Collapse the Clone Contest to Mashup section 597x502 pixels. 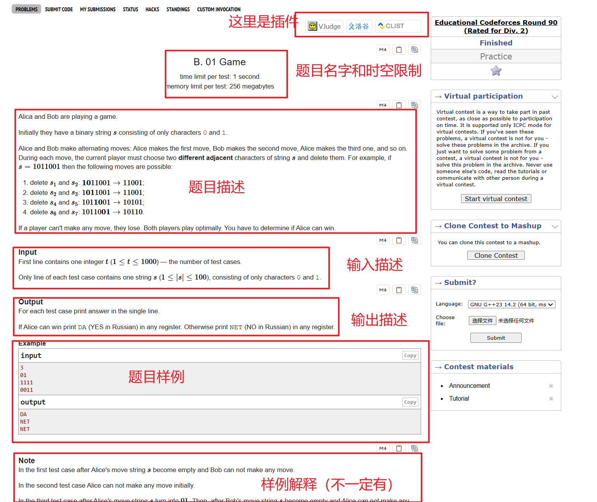point(555,226)
